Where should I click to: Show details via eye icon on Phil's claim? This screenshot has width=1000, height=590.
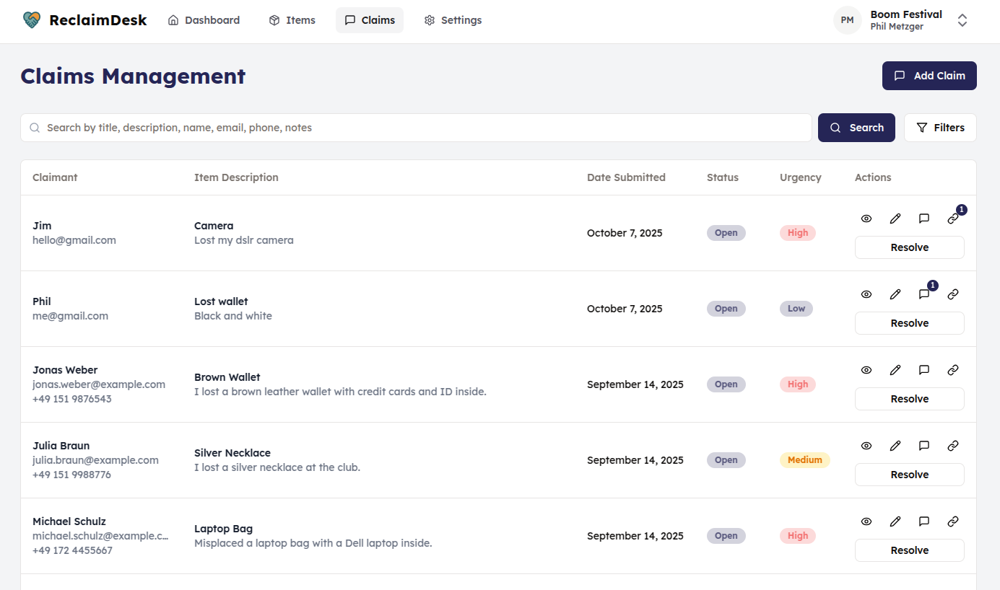(866, 294)
